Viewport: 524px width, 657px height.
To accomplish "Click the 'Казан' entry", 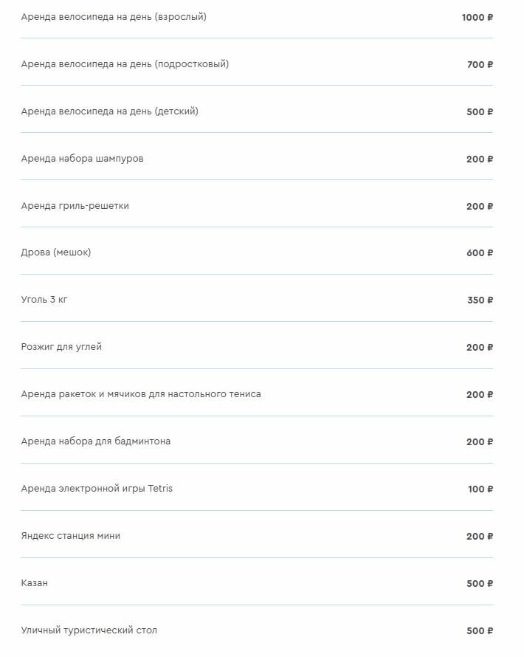I will click(x=35, y=583).
